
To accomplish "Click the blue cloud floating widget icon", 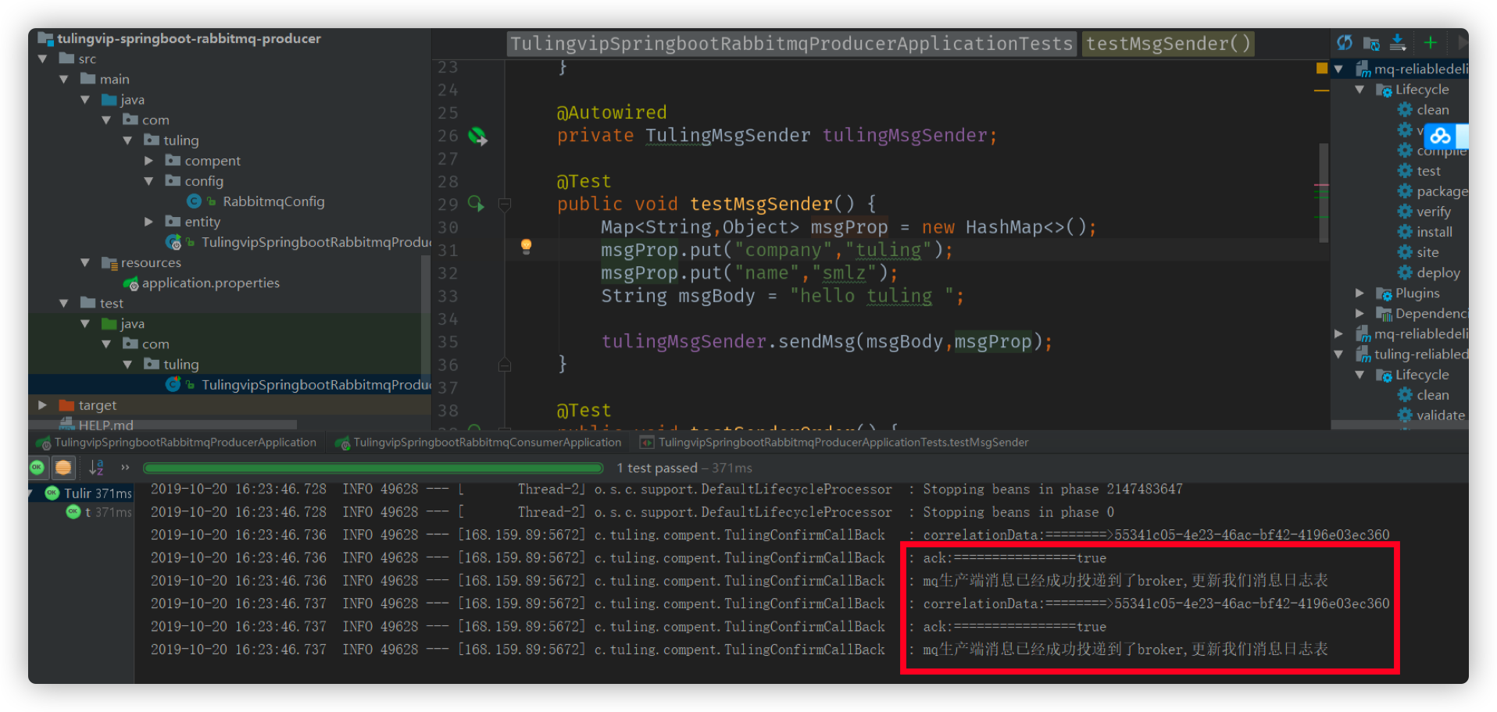I will (x=1440, y=137).
